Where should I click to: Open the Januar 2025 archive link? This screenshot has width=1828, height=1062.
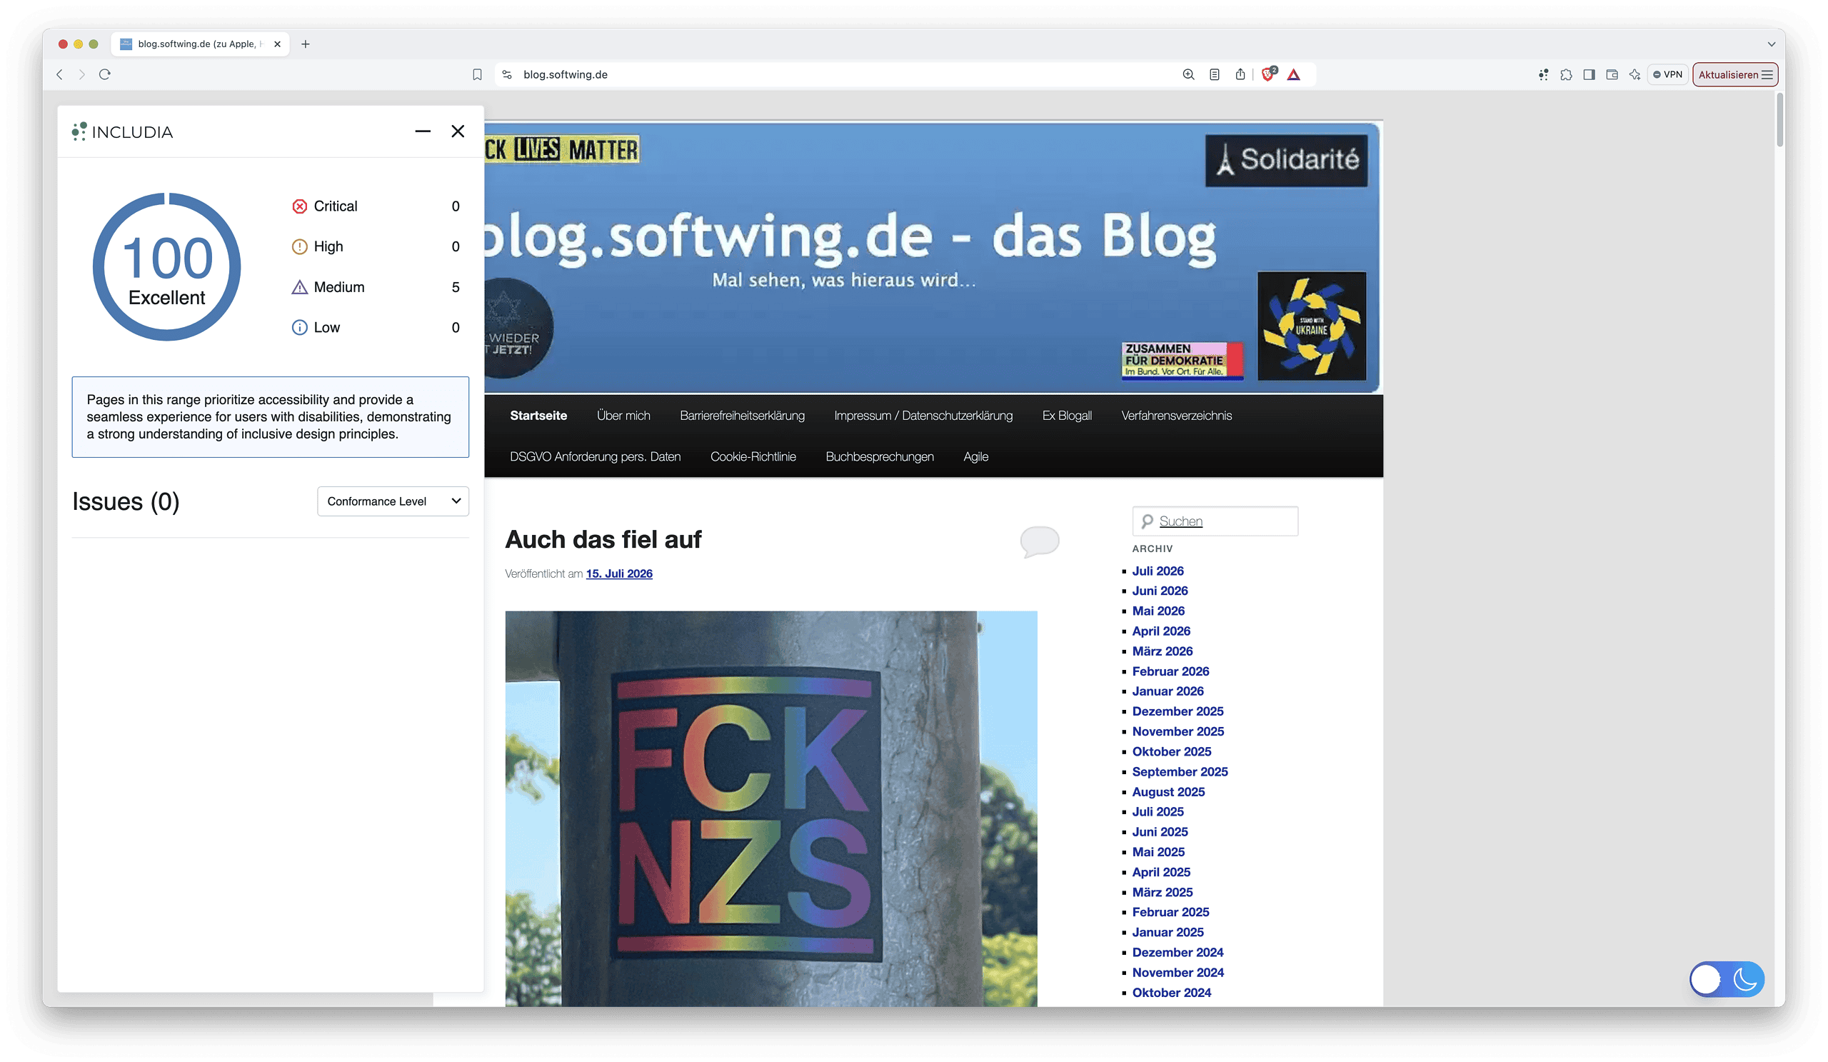click(1168, 932)
